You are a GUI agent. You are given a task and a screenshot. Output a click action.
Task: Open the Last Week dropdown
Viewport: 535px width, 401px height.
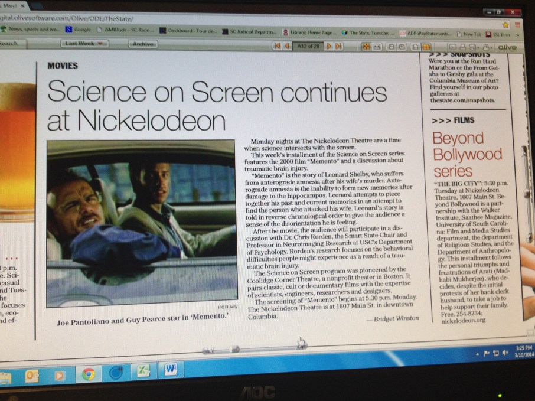pos(85,44)
